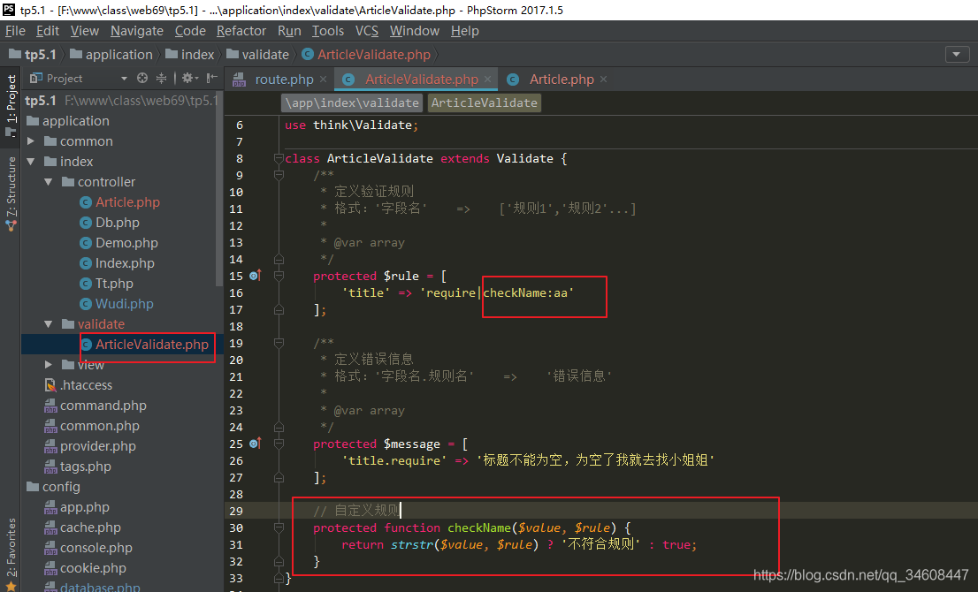Click the index navigation bar breadcrumb
Image resolution: width=978 pixels, height=592 pixels.
tap(190, 55)
